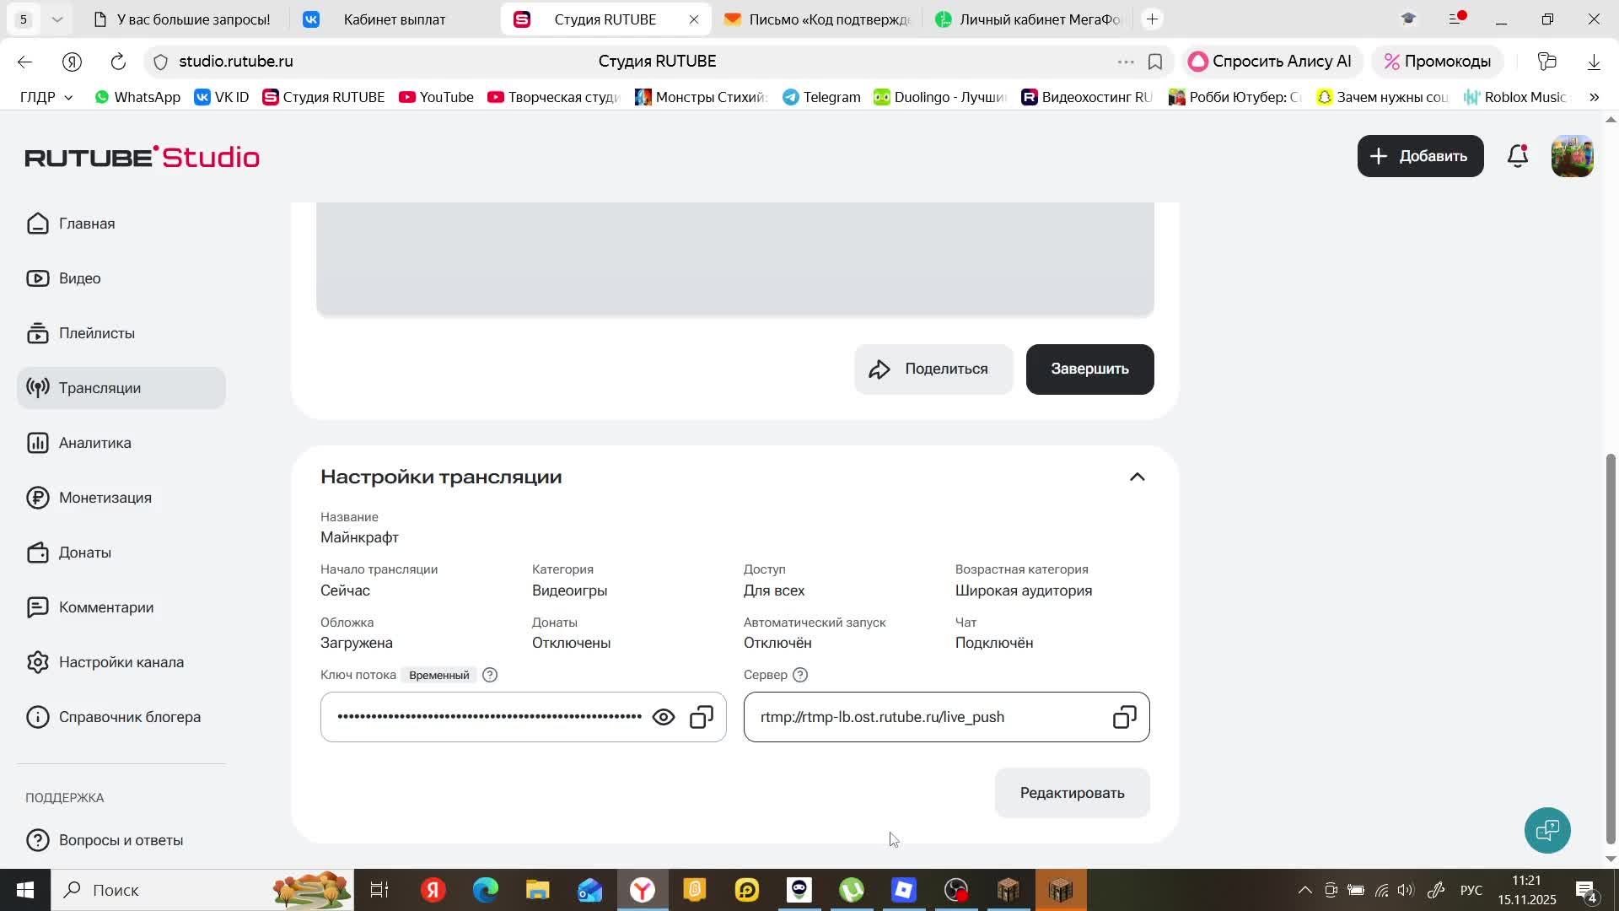The height and width of the screenshot is (911, 1619).
Task: Open the notifications bell
Action: pyautogui.click(x=1518, y=156)
